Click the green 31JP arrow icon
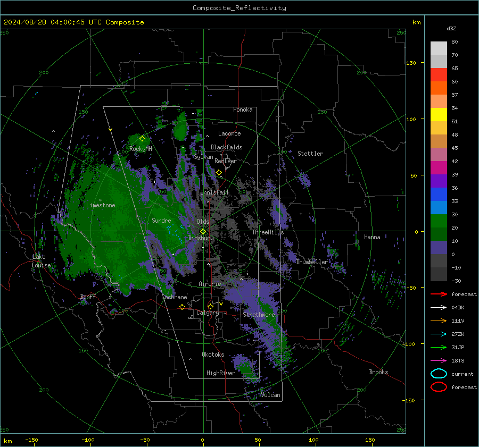Image resolution: width=479 pixels, height=447 pixels. point(439,347)
